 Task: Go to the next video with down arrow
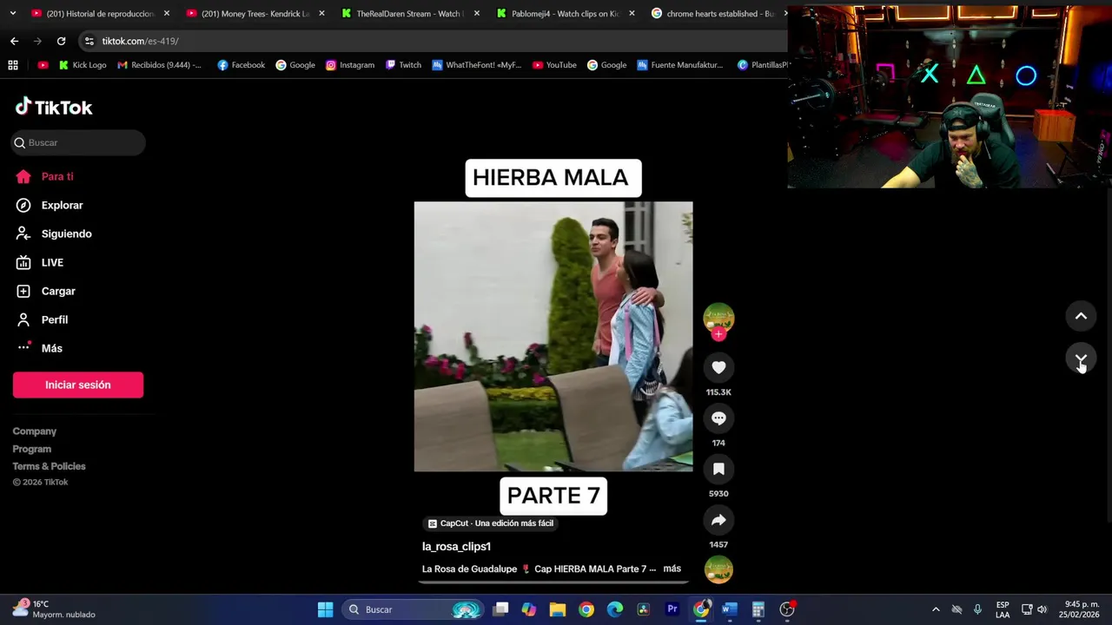[x=1081, y=359]
